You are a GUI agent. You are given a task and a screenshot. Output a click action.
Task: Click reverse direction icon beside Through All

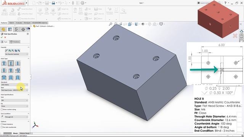pyautogui.click(x=2, y=117)
